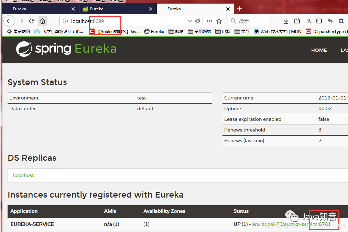The width and height of the screenshot is (348, 232).
Task: Open the Anakki的博客 bookmark
Action: 115,32
